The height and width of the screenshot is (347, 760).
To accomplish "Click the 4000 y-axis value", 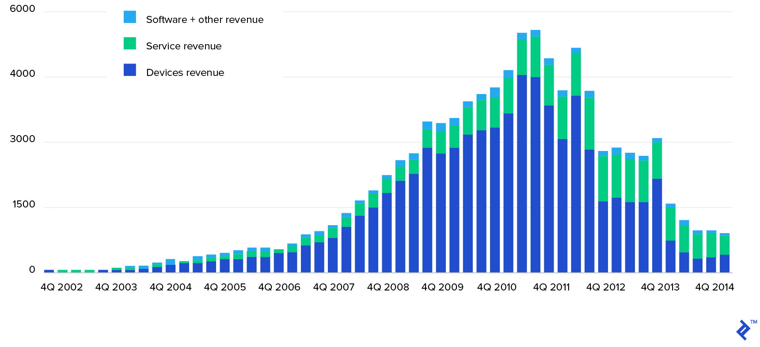I will (23, 74).
